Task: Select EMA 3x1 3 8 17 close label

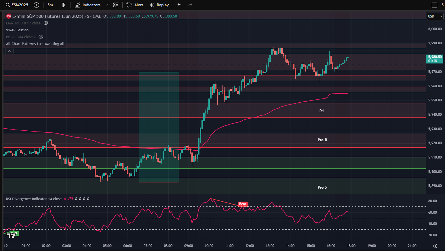Action: 23,23
